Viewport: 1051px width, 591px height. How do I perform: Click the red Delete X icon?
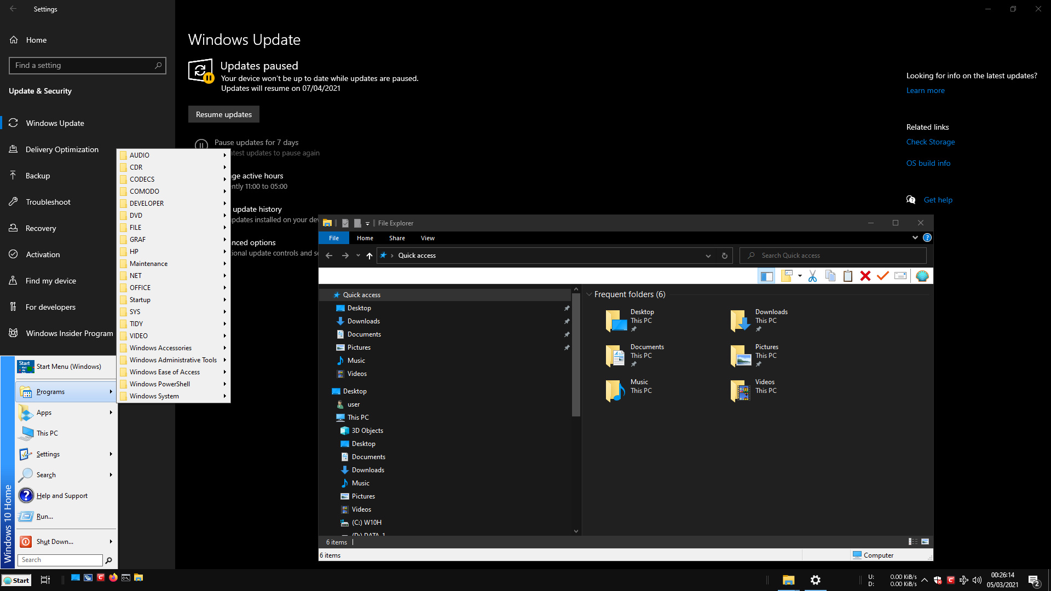click(865, 276)
